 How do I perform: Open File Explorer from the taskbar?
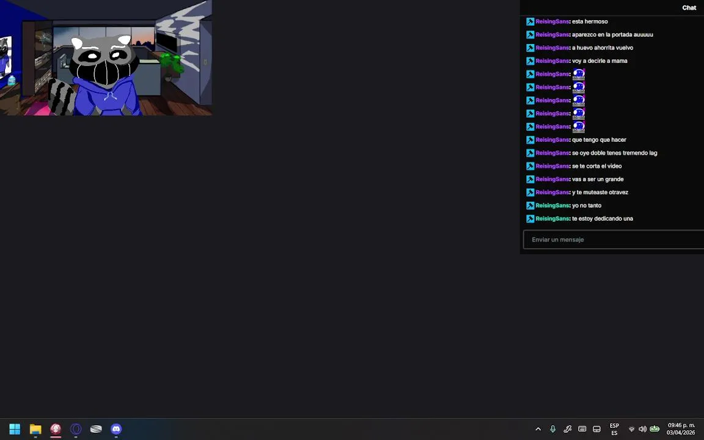(35, 429)
